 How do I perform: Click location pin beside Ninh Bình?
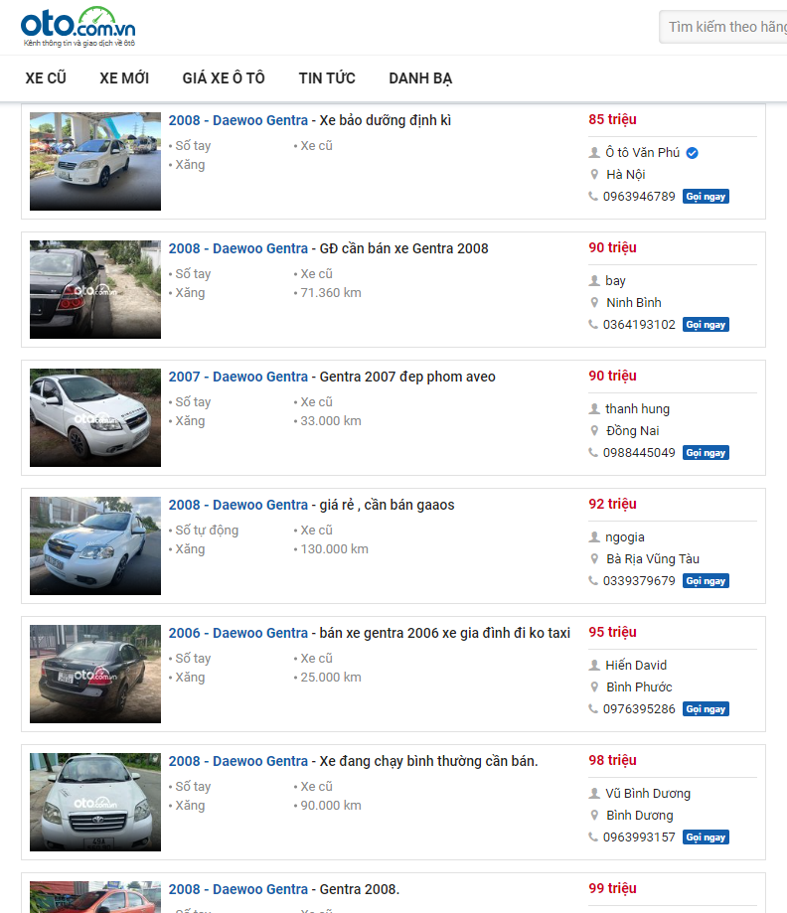594,302
